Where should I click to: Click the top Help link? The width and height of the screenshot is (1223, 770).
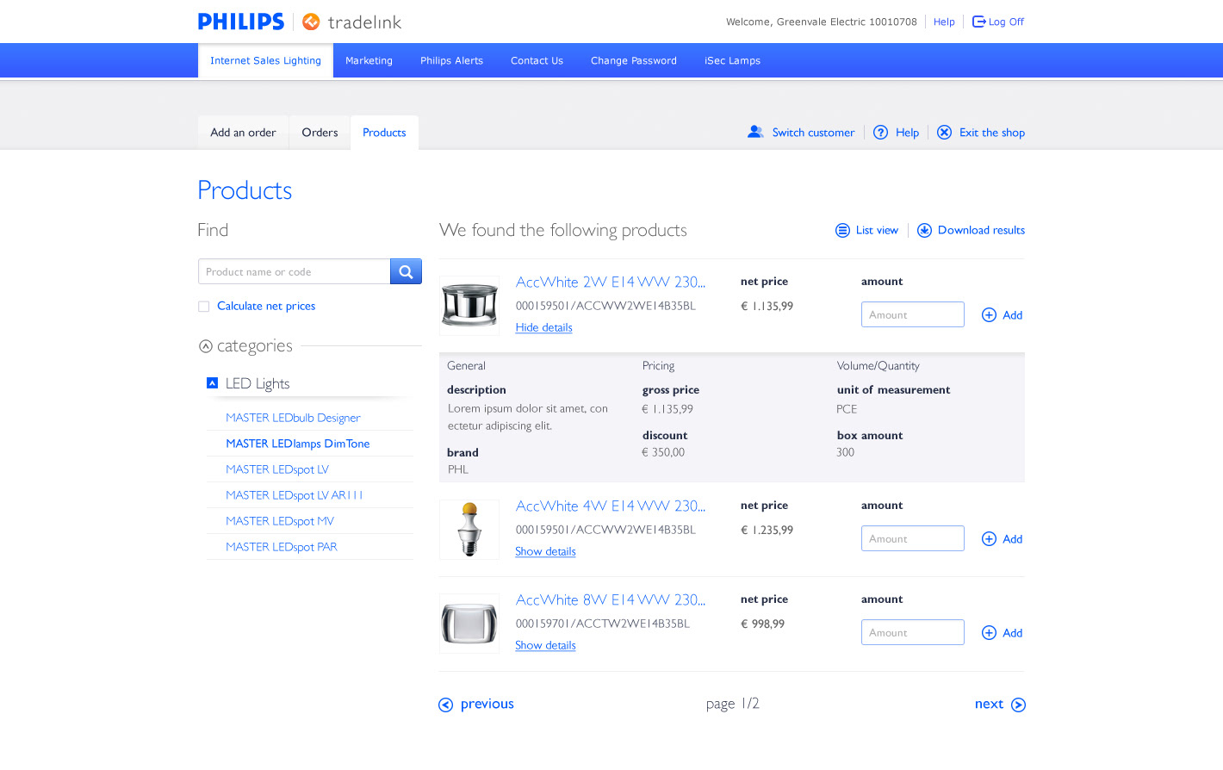944,22
